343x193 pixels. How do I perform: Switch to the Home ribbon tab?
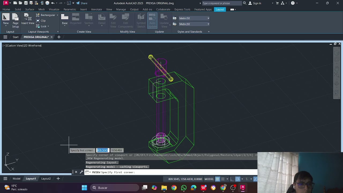point(6,9)
